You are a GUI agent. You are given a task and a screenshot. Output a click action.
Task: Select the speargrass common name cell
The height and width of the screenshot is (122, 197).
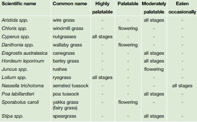pos(64,116)
